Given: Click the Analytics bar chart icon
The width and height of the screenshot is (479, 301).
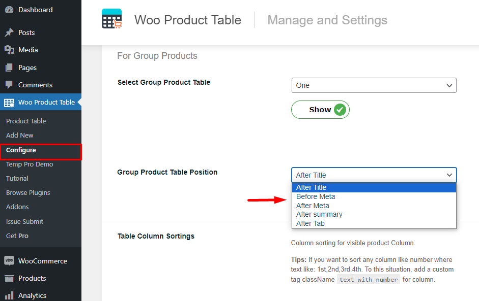Looking at the screenshot, I should point(9,295).
